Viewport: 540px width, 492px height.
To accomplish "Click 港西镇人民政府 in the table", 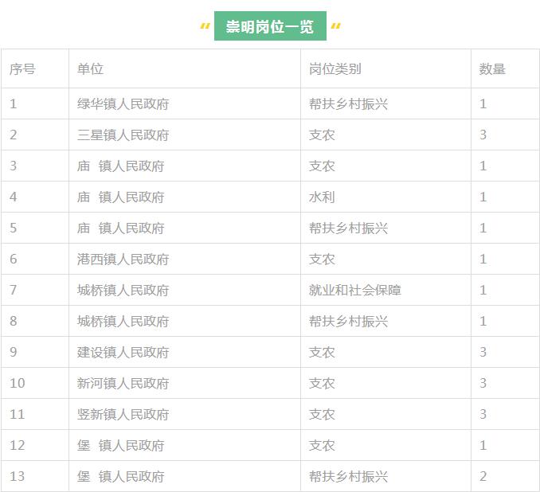I will 123,260.
